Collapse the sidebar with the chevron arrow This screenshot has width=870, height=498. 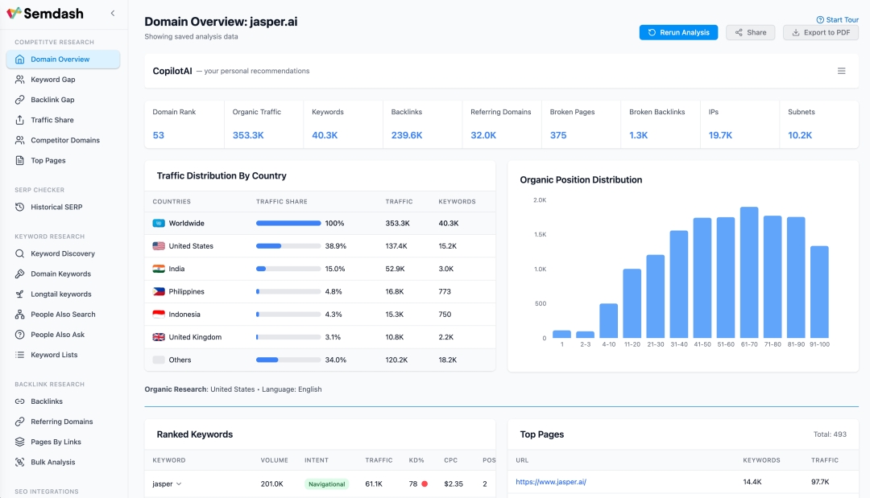tap(113, 14)
